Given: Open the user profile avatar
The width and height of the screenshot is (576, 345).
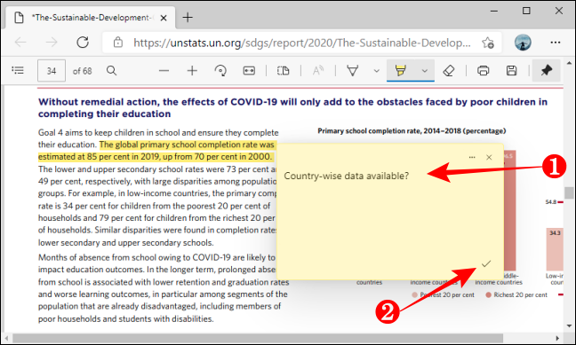Looking at the screenshot, I should 523,43.
